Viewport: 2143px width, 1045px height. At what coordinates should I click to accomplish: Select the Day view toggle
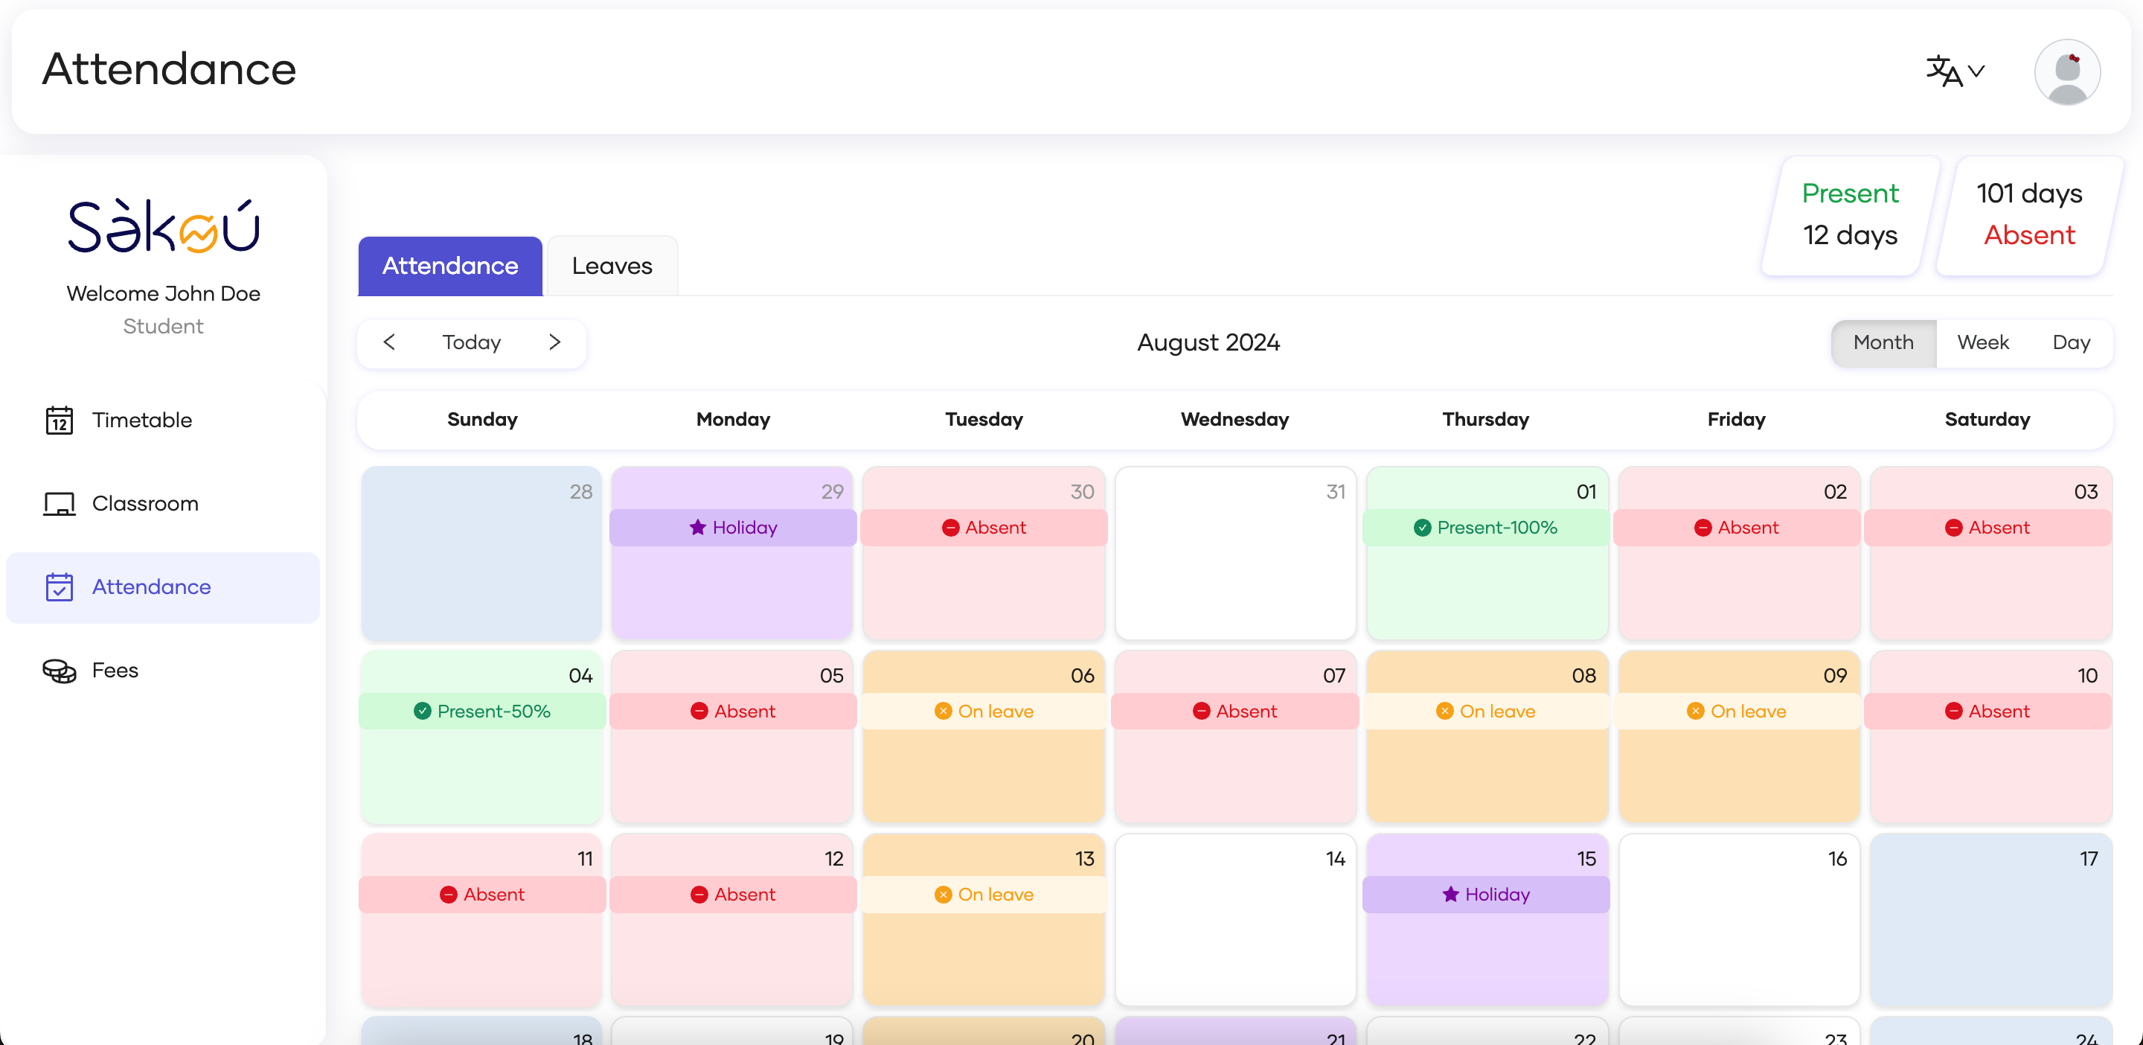(2071, 342)
